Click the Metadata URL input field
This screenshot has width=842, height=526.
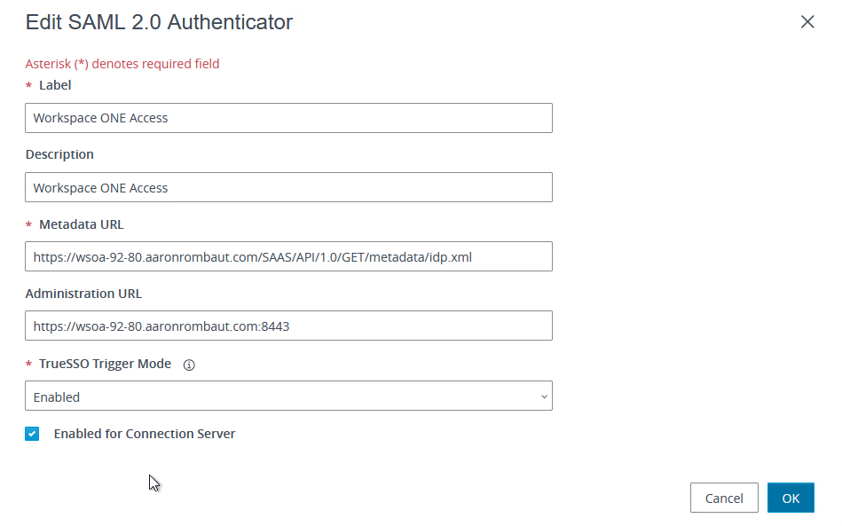tap(288, 256)
